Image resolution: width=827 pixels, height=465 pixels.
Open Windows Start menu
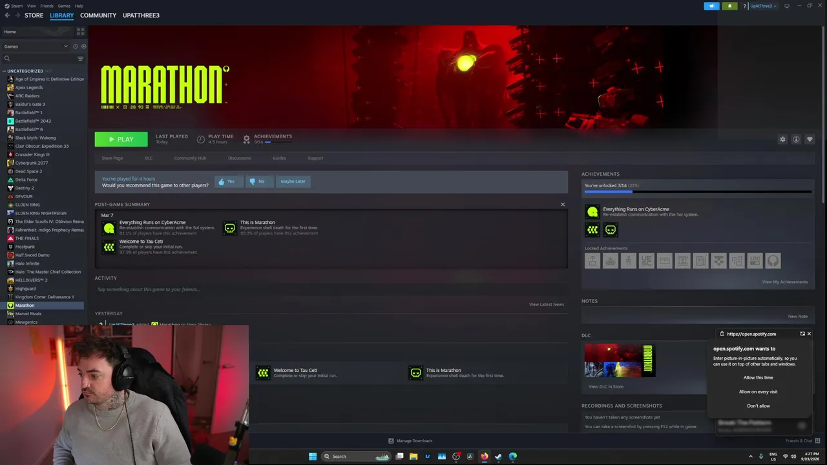[x=313, y=456]
